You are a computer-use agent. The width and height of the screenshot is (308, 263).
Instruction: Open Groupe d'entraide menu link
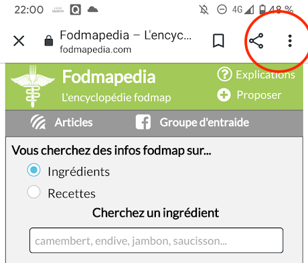tap(204, 122)
